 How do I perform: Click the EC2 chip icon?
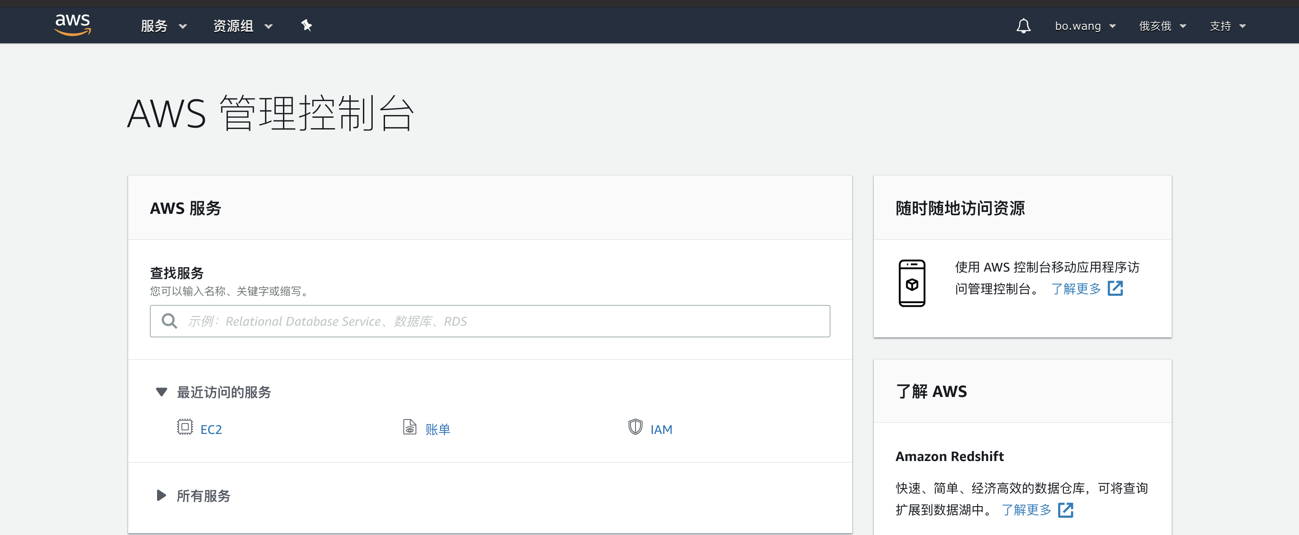point(185,427)
